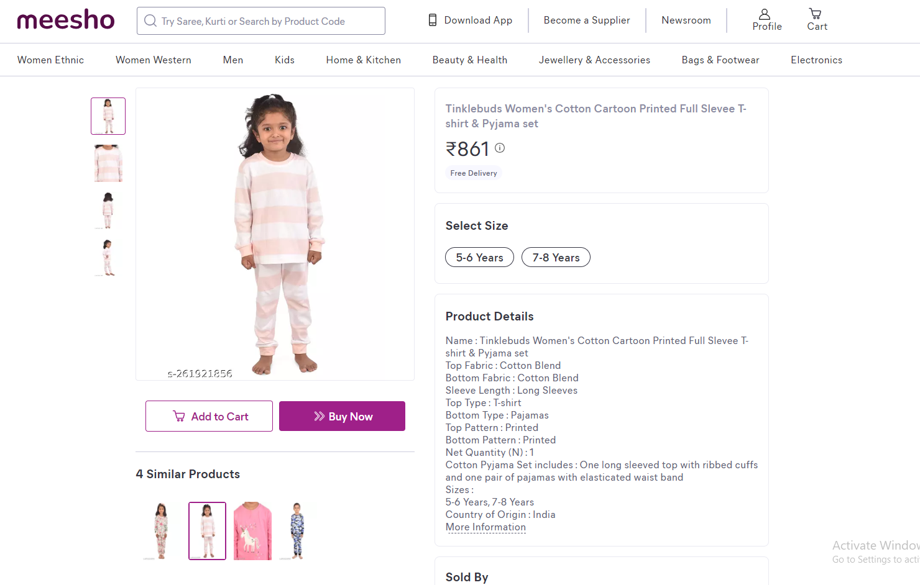The width and height of the screenshot is (920, 585).
Task: Select the 7-8 Years size
Action: (556, 257)
